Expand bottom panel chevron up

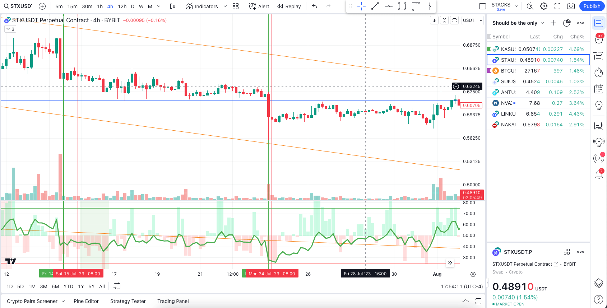point(465,301)
